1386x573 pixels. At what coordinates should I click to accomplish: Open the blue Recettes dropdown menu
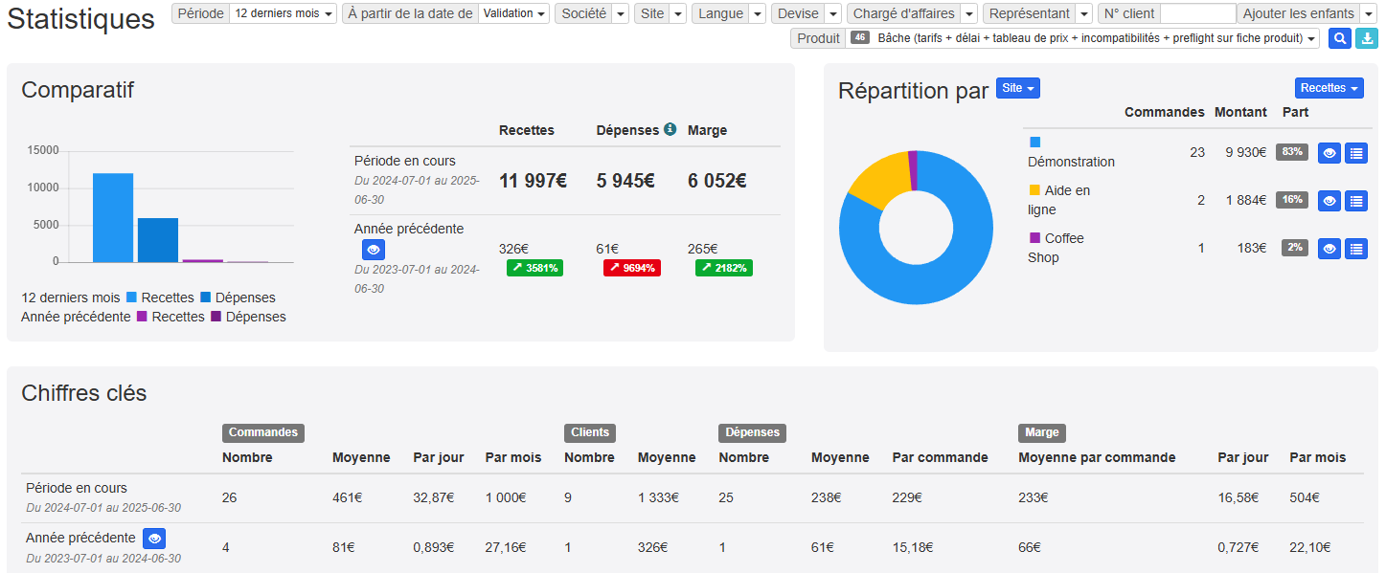[x=1329, y=88]
